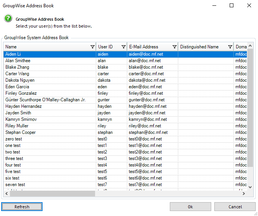Confirm selection with the Ok button
Image resolution: width=258 pixels, height=216 pixels.
click(x=190, y=207)
